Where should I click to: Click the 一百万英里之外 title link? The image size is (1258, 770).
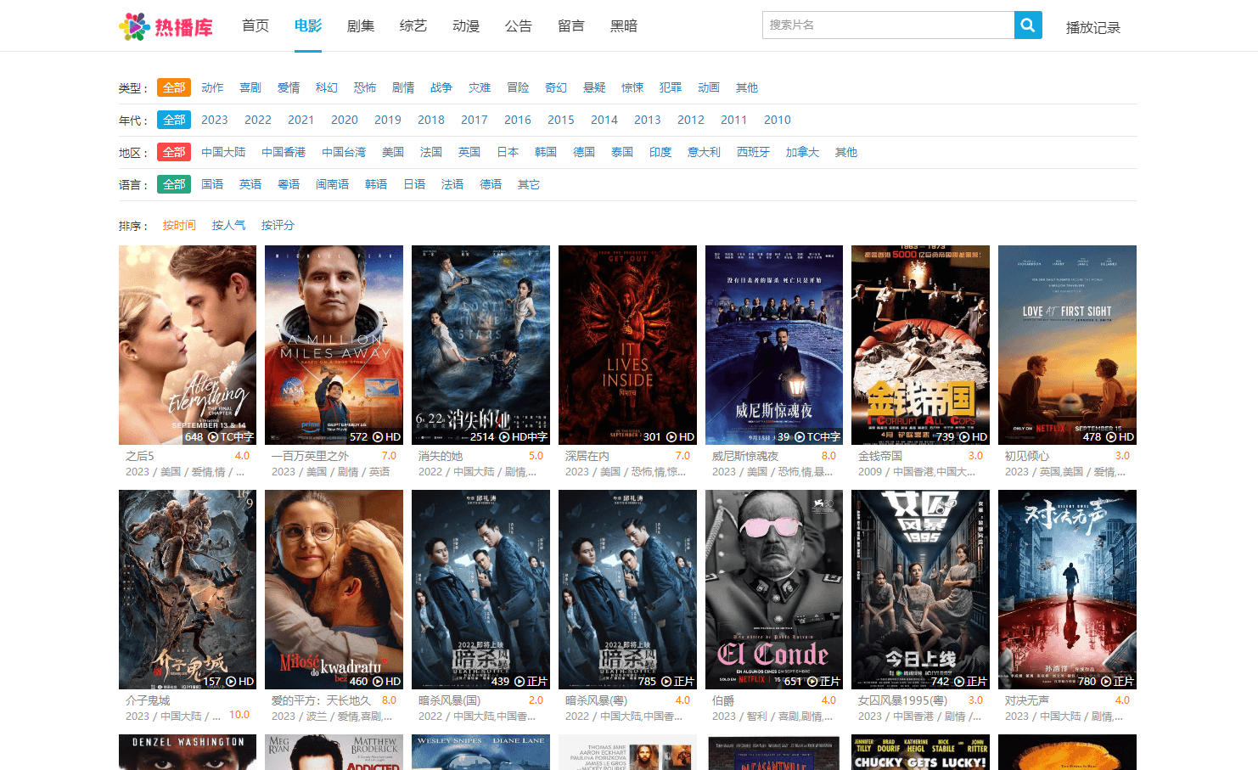(x=310, y=456)
